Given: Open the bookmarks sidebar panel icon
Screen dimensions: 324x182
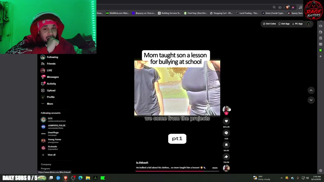Looking at the screenshot, I should point(320,38).
